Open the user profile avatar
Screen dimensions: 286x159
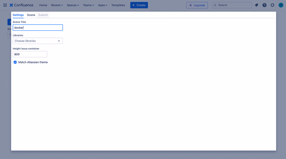pos(281,5)
